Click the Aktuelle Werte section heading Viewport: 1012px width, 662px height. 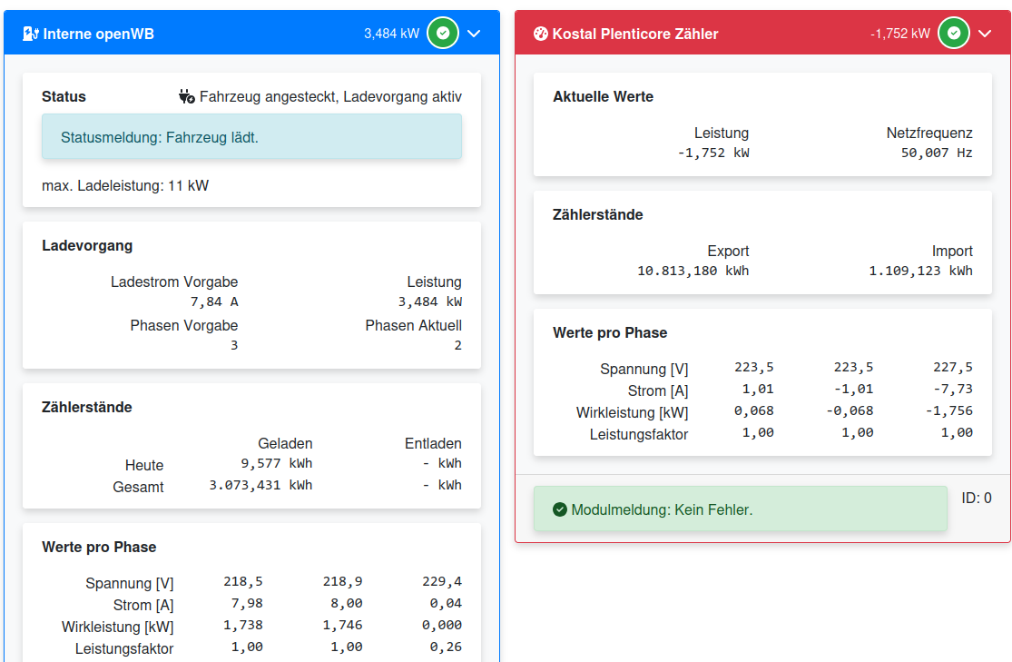pos(603,97)
